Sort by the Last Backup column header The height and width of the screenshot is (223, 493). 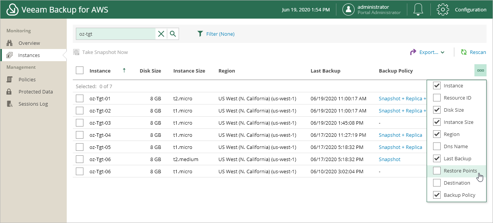[325, 71]
